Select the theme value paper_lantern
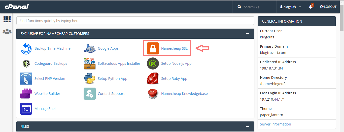This screenshot has width=344, height=132. coord(271,115)
